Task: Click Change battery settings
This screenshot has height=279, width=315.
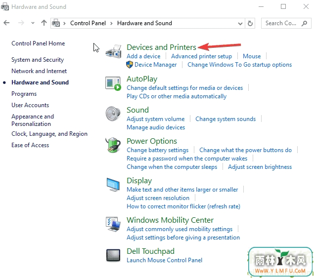Action: [x=157, y=150]
